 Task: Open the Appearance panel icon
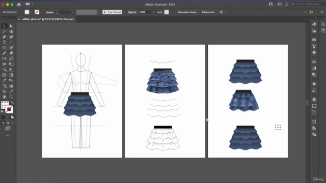[x=314, y=84]
